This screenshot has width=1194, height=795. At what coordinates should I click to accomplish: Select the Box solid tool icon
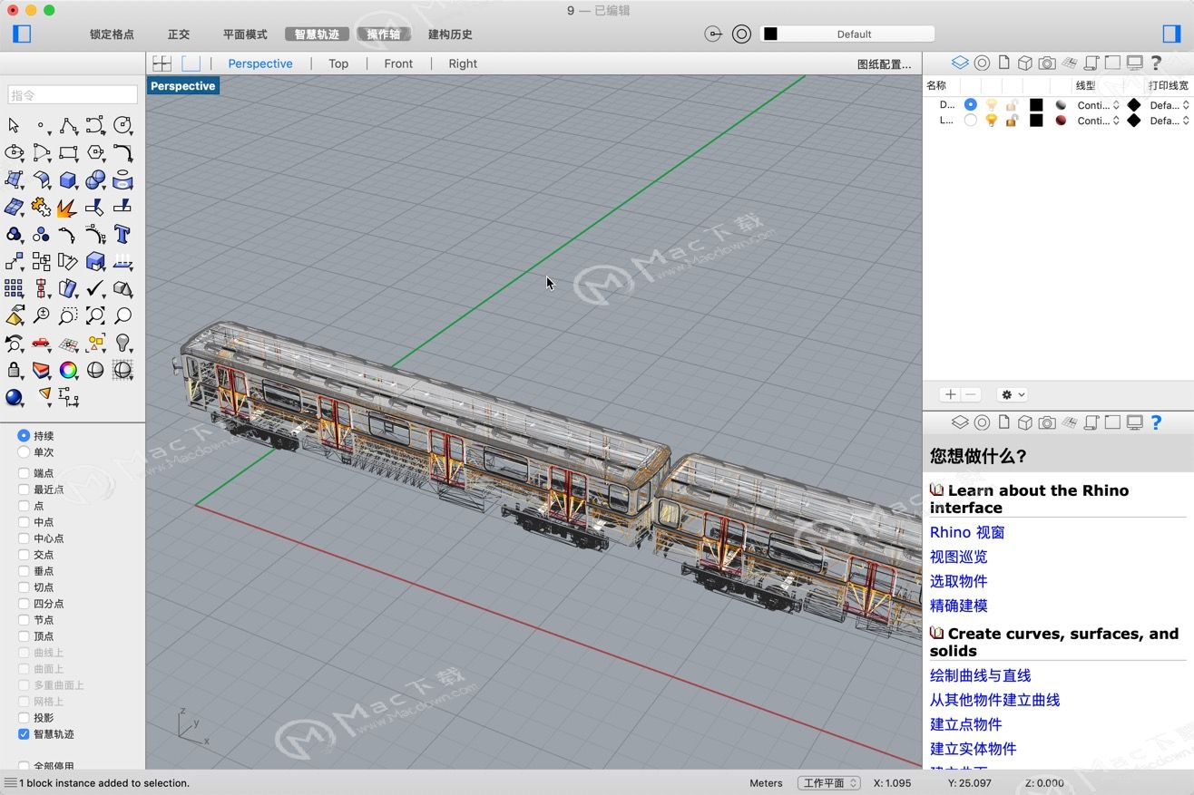pos(68,179)
